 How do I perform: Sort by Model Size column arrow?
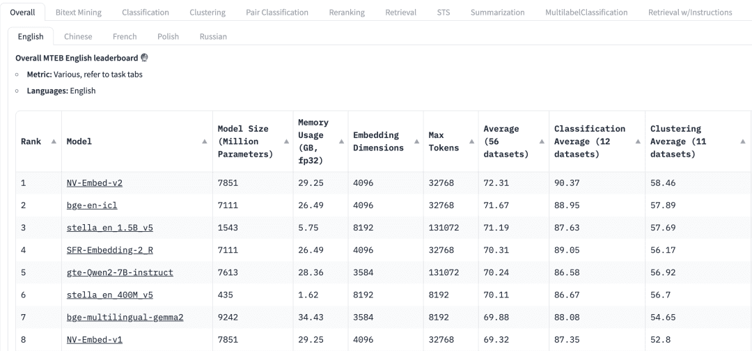point(286,141)
